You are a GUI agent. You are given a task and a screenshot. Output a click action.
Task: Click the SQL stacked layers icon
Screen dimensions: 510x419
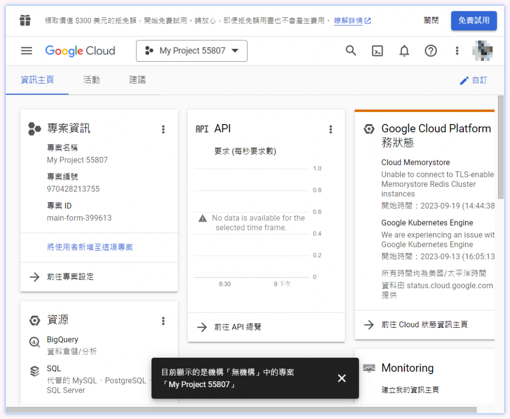[x=34, y=371]
